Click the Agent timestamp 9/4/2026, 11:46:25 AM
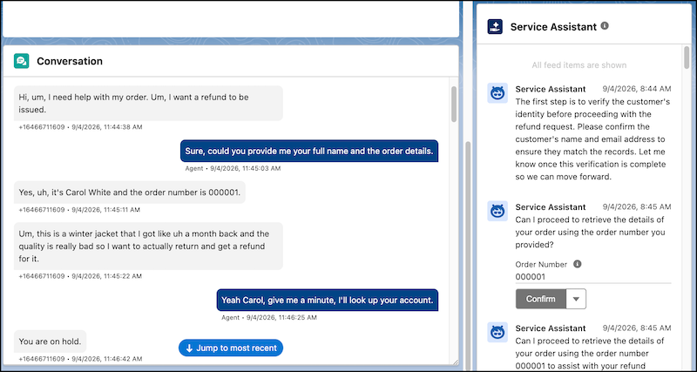 coord(281,317)
